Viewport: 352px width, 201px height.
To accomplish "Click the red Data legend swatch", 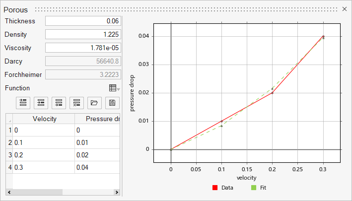I will (215, 188).
